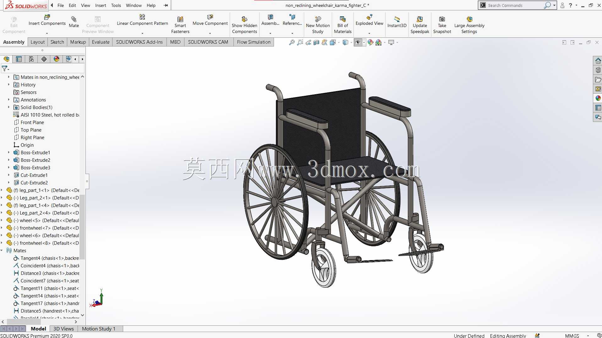Open Linear Component Pattern tool

click(x=142, y=20)
